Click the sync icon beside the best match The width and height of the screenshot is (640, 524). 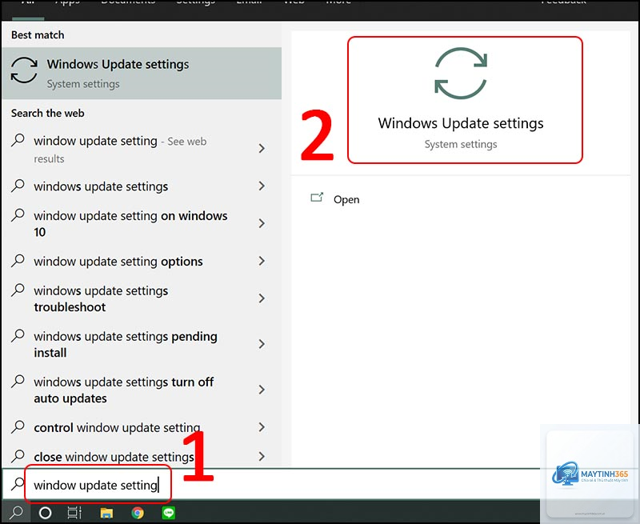[x=24, y=70]
